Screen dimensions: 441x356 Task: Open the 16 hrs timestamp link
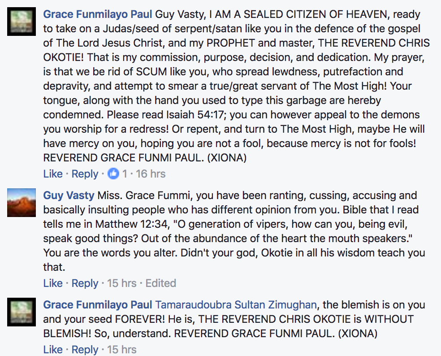coord(151,174)
